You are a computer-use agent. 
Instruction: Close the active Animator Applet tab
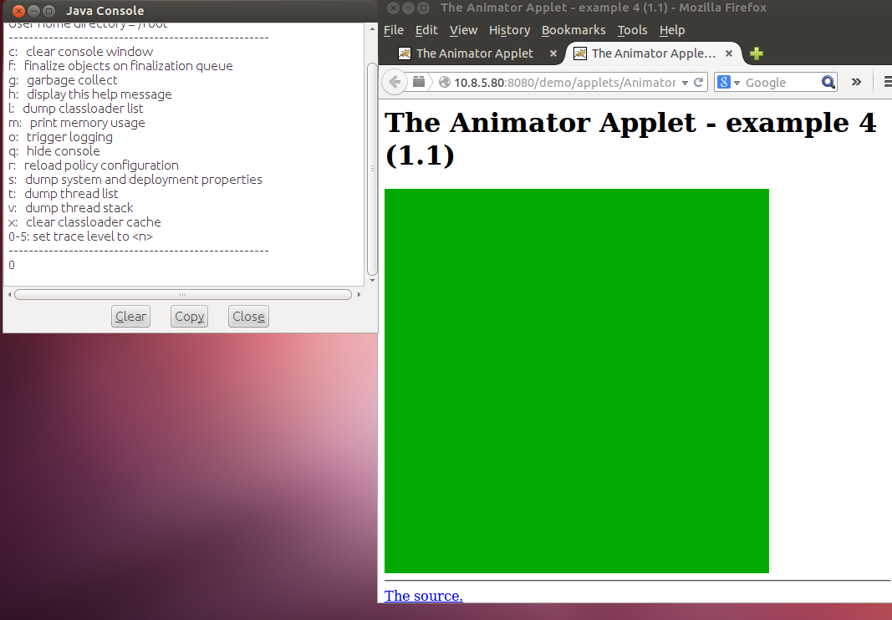[730, 53]
